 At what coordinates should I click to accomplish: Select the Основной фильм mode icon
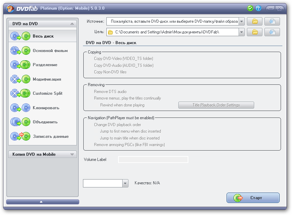(x=20, y=51)
